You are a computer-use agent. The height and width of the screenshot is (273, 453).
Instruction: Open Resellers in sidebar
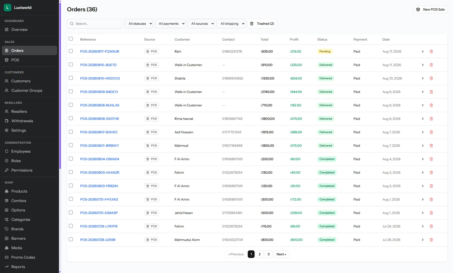click(29, 111)
